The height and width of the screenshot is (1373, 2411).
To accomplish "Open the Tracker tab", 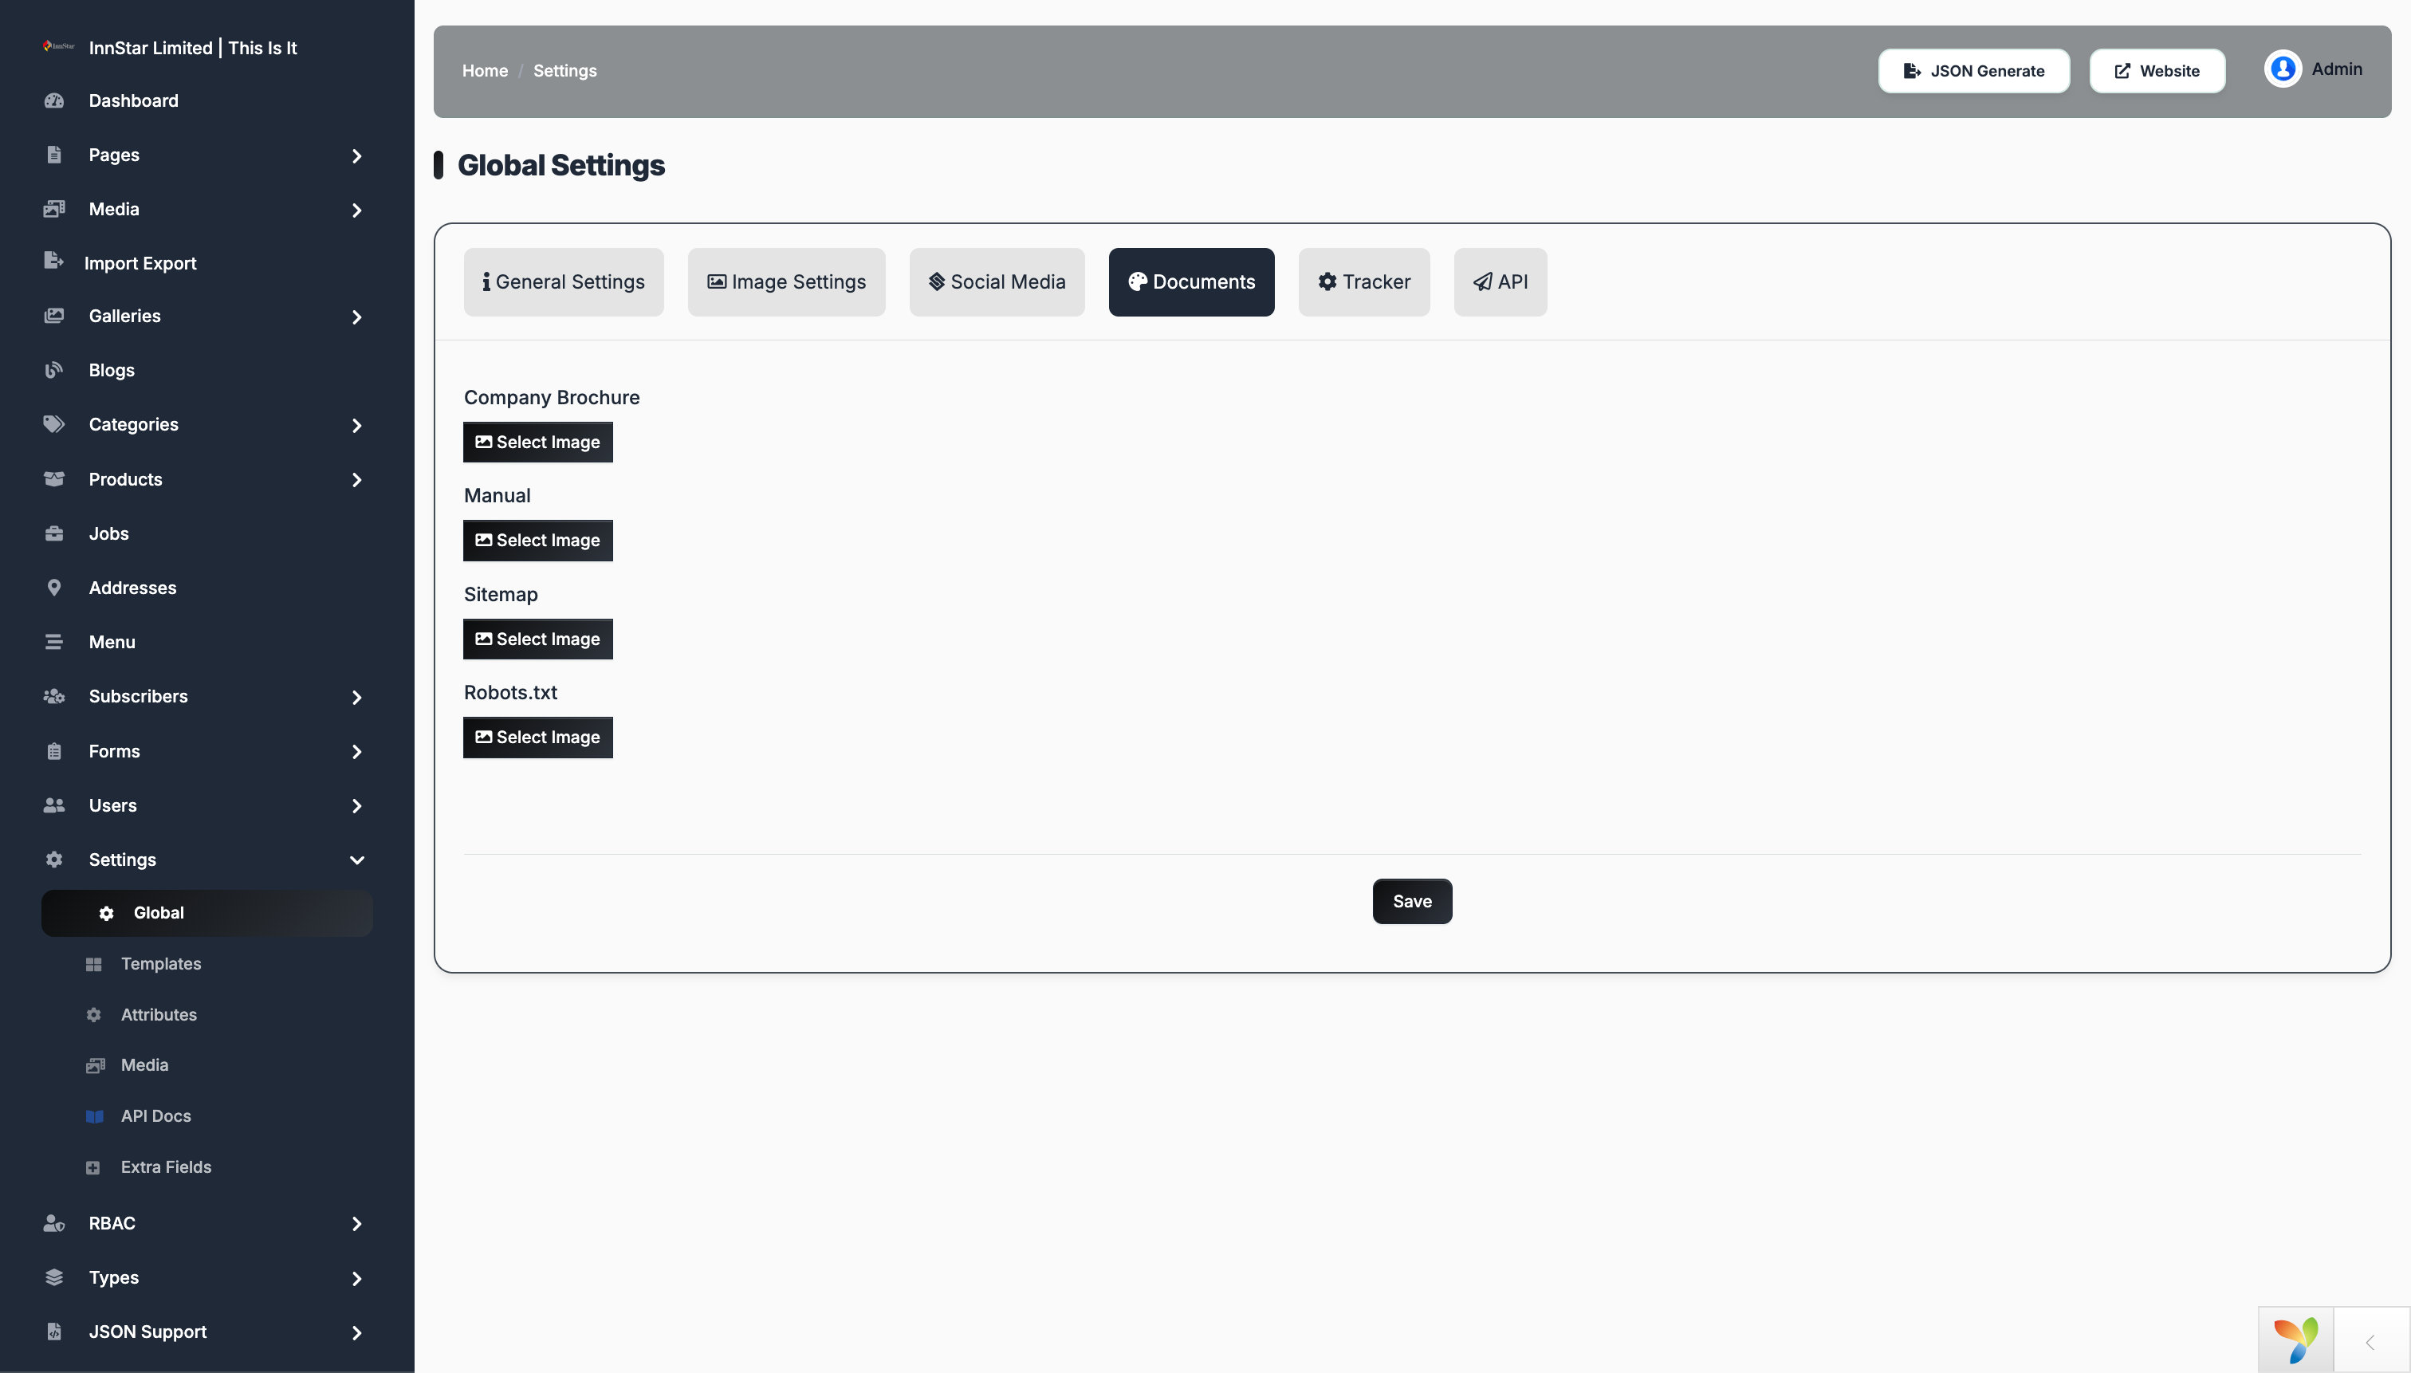I will coord(1363,282).
